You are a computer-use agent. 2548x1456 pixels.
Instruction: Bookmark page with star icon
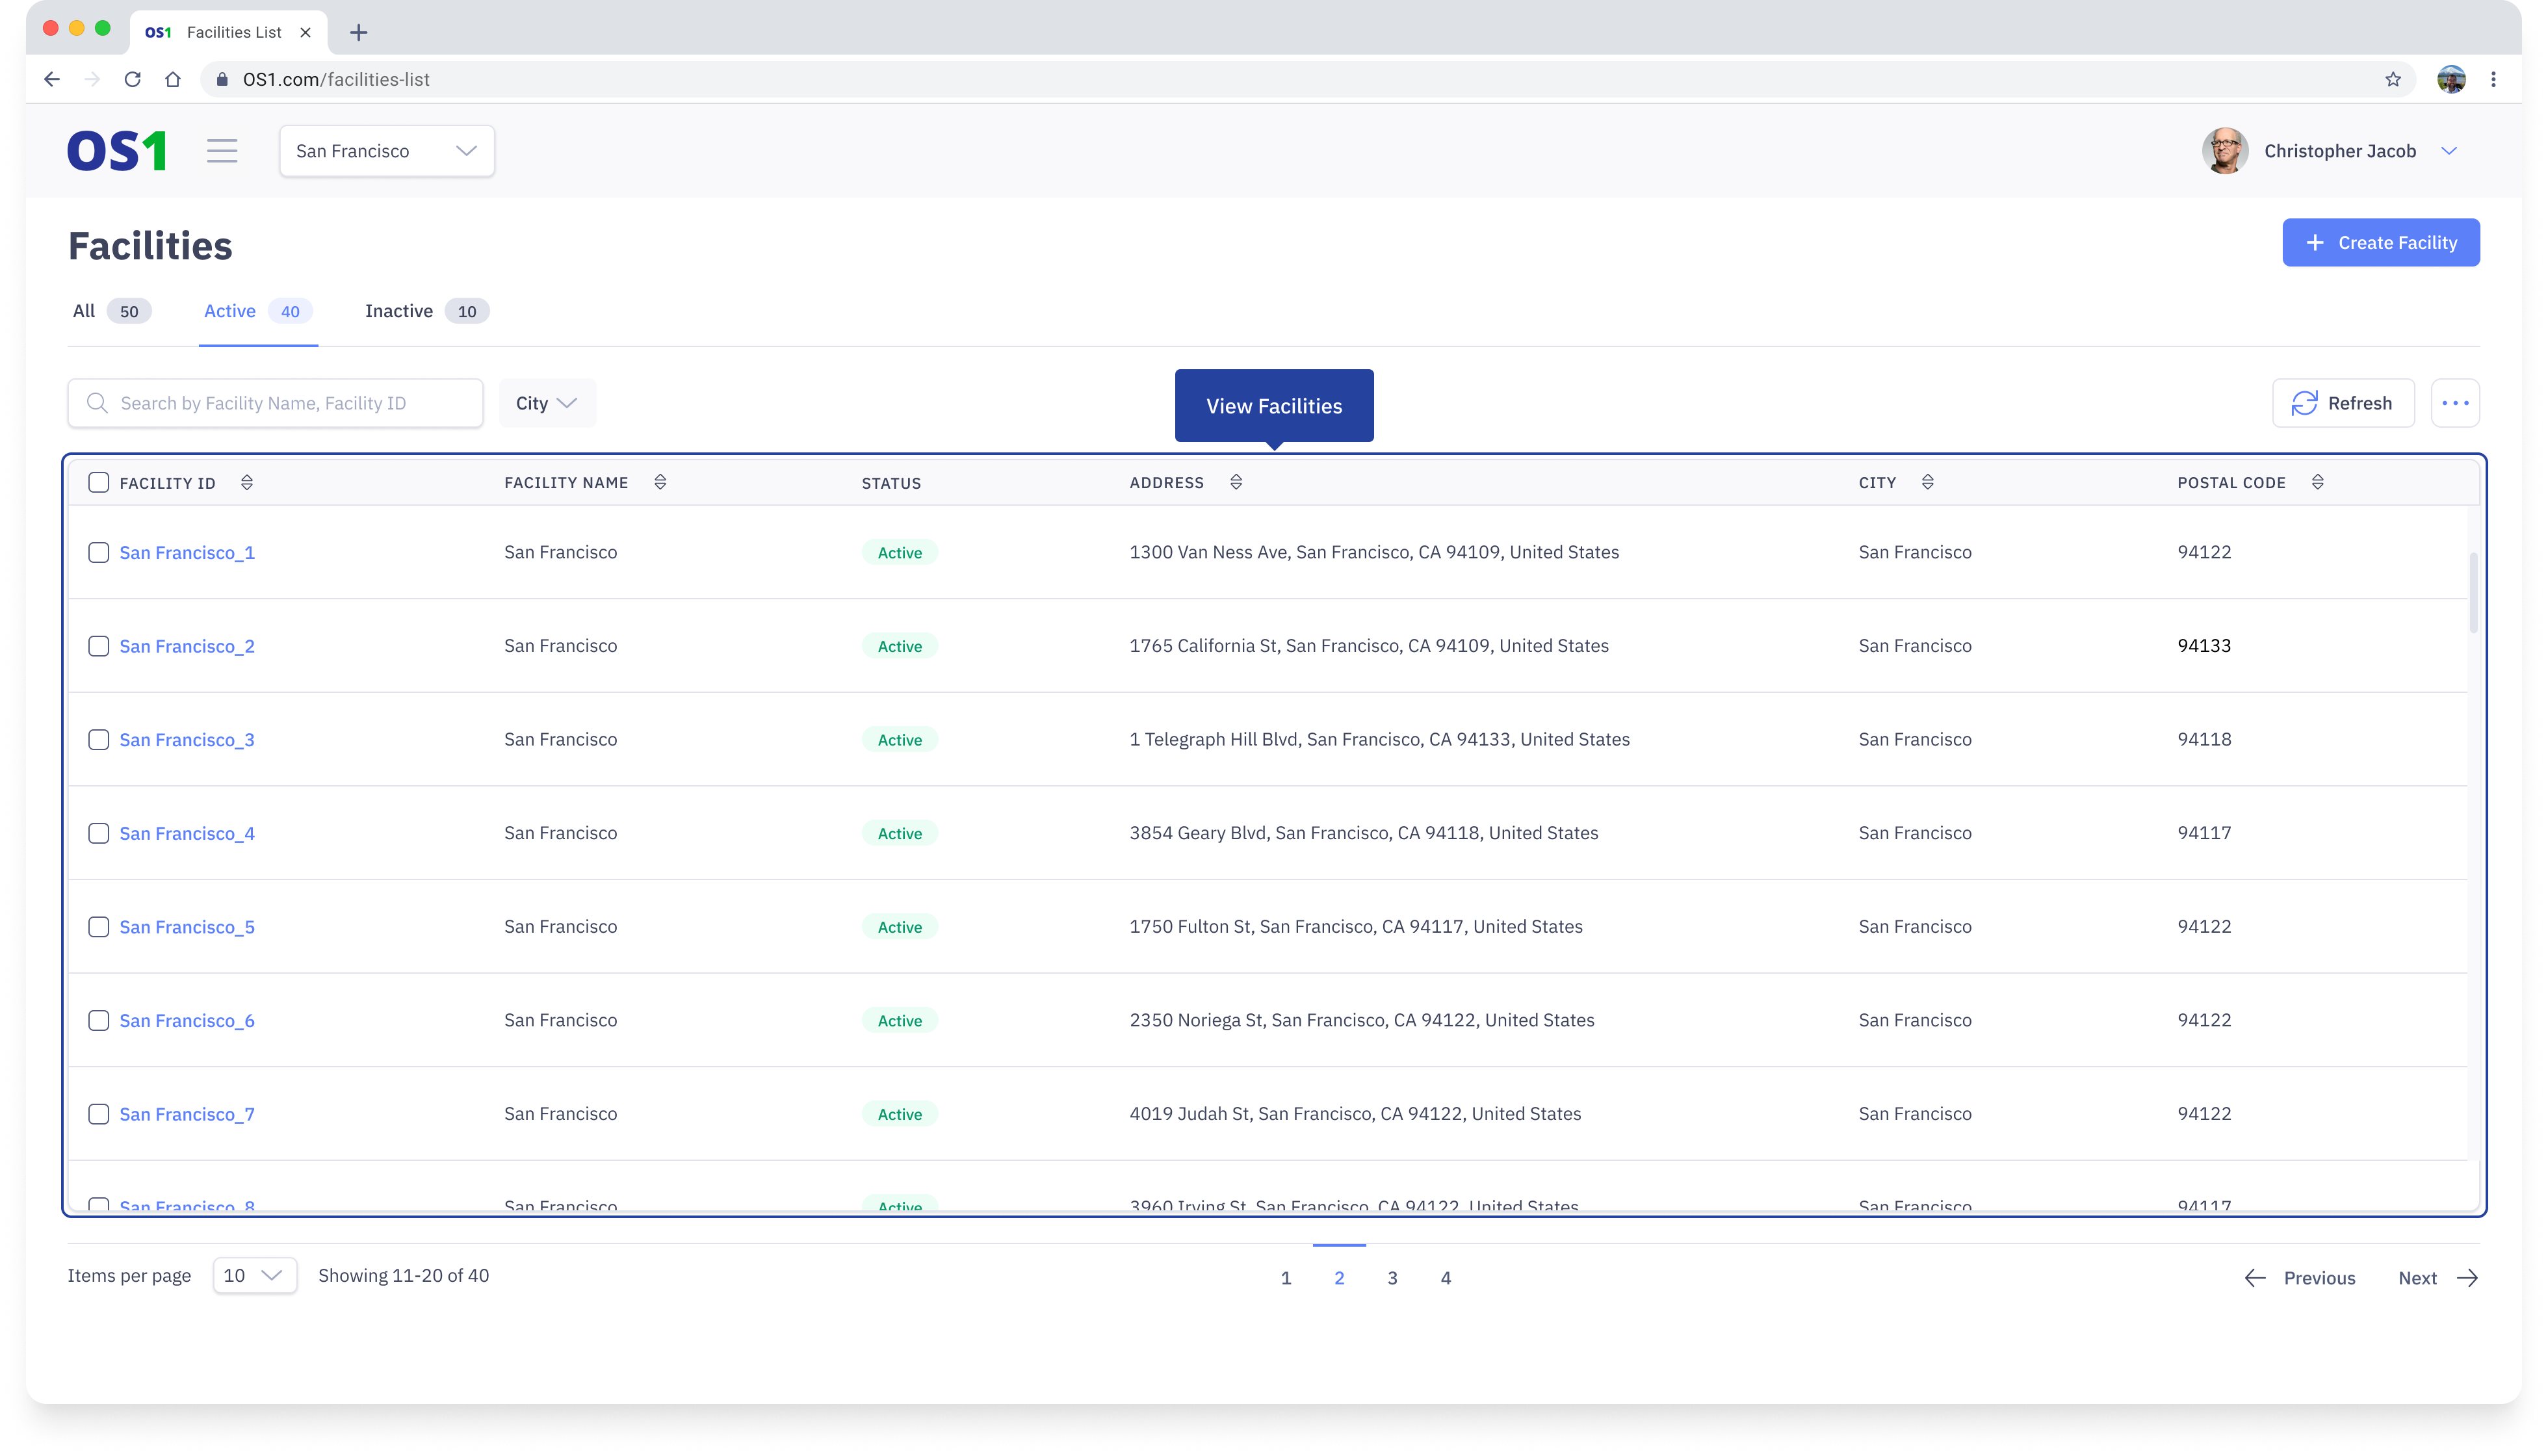[x=2392, y=79]
